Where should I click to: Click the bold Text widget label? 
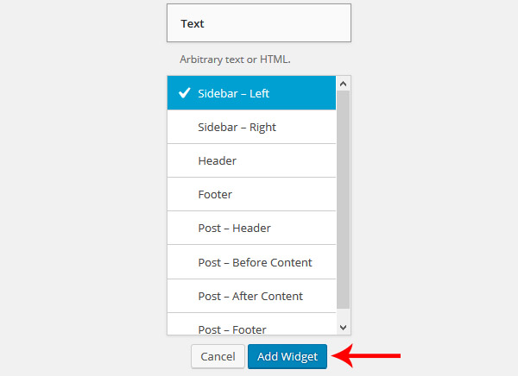point(193,24)
